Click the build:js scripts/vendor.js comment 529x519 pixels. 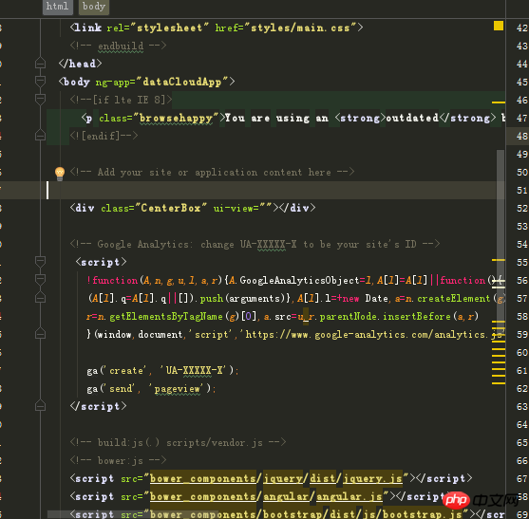[178, 442]
